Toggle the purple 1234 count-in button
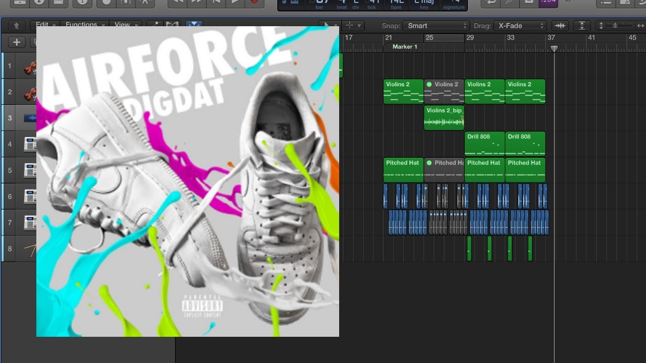The height and width of the screenshot is (363, 646). (548, 3)
